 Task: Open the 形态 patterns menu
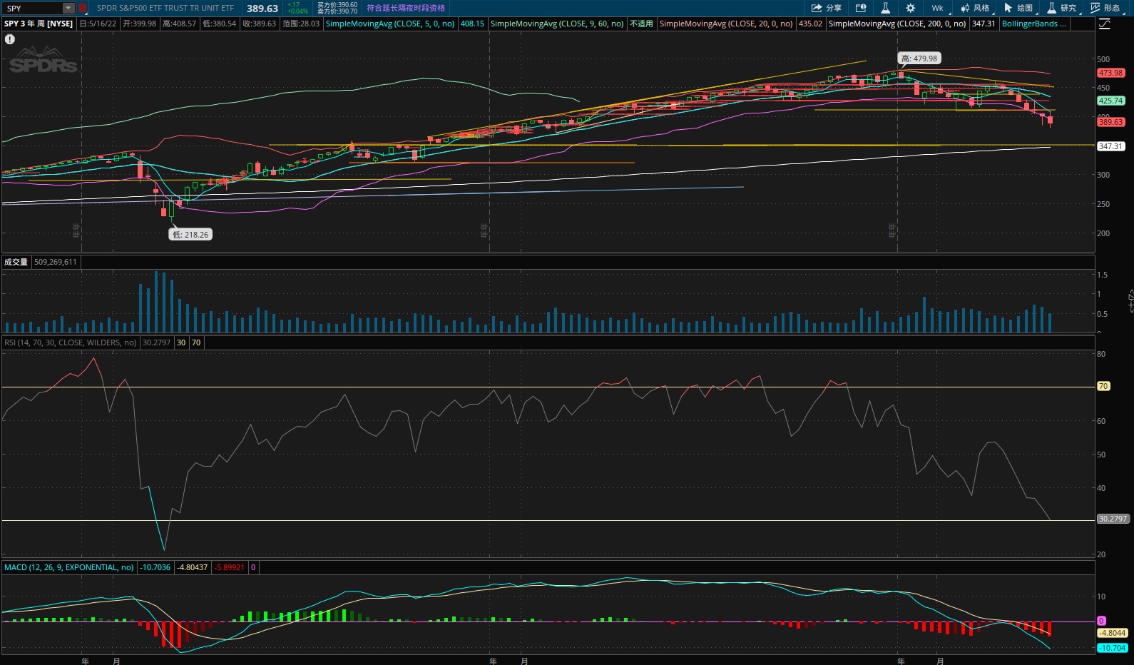pyautogui.click(x=1105, y=8)
